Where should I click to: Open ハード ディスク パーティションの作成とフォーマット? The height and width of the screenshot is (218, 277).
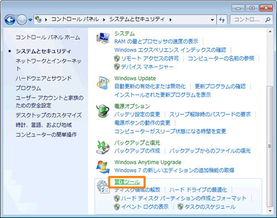pos(184,198)
